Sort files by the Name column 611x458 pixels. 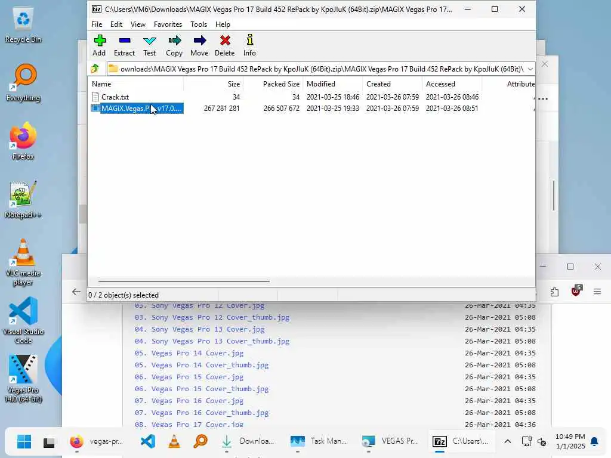pos(137,83)
